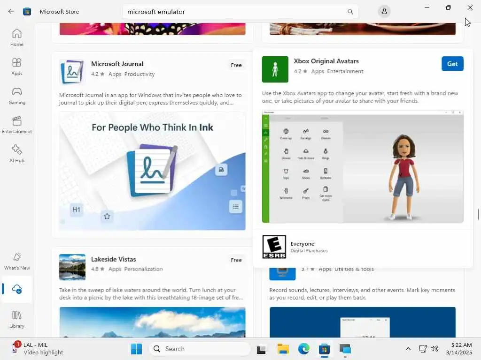Open Xbox Avatars screenshot preview

pos(363,166)
